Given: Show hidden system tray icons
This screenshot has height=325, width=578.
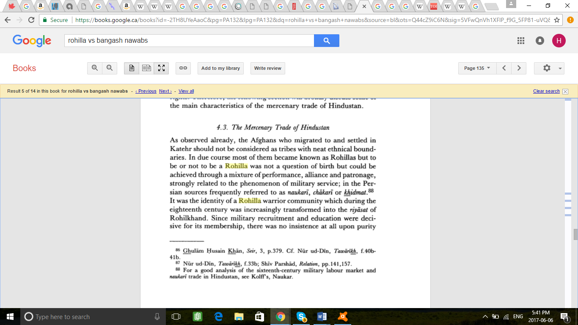Looking at the screenshot, I should coord(485,317).
